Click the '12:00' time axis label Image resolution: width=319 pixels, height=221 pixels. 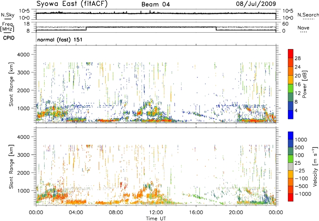(156, 212)
